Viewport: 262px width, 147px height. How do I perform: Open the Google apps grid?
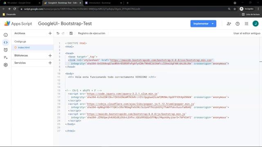pos(246,24)
